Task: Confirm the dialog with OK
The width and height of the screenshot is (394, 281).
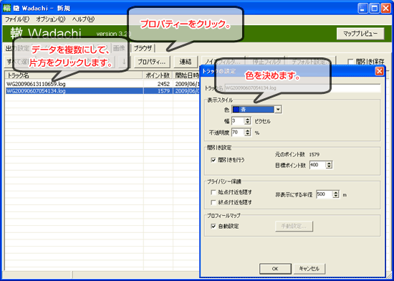Action: pyautogui.click(x=275, y=269)
